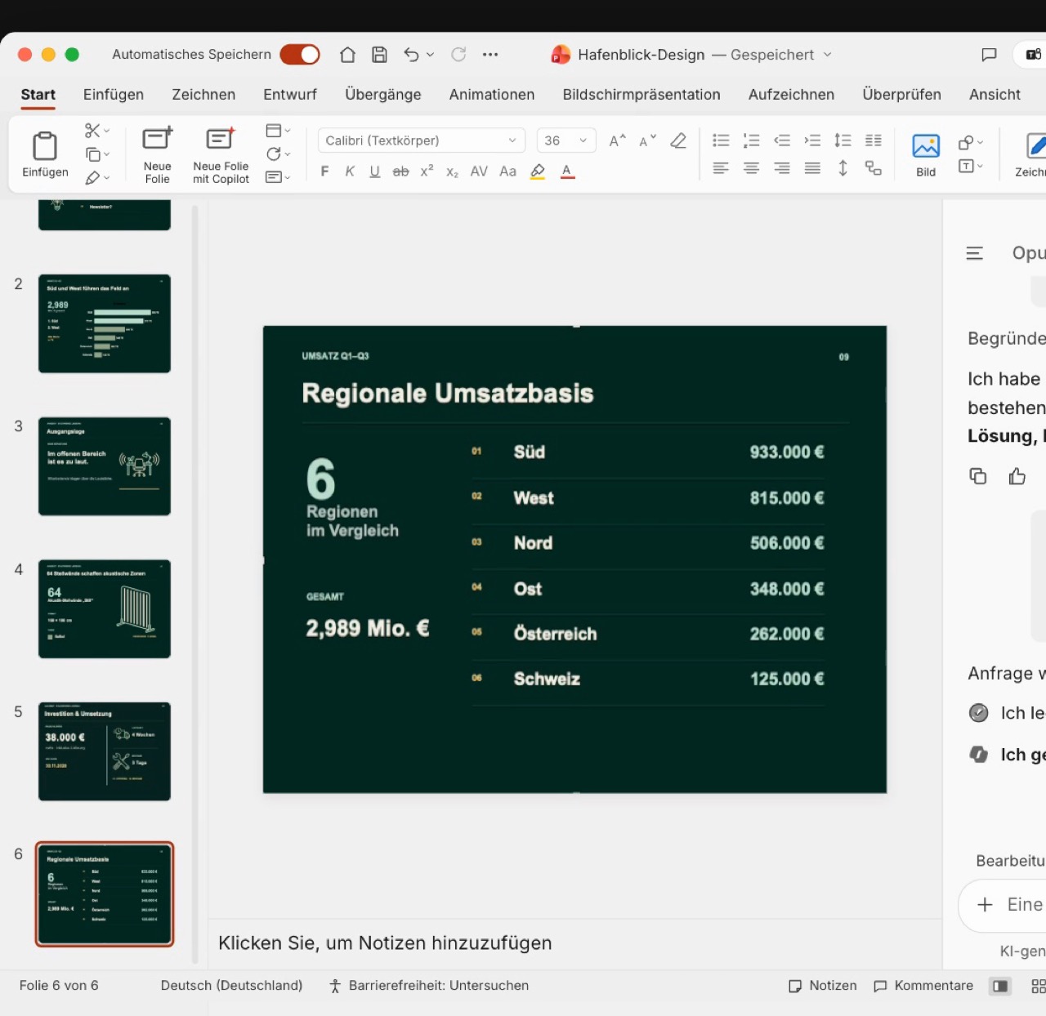The image size is (1046, 1016).
Task: Open the more options ellipsis
Action: pyautogui.click(x=490, y=55)
